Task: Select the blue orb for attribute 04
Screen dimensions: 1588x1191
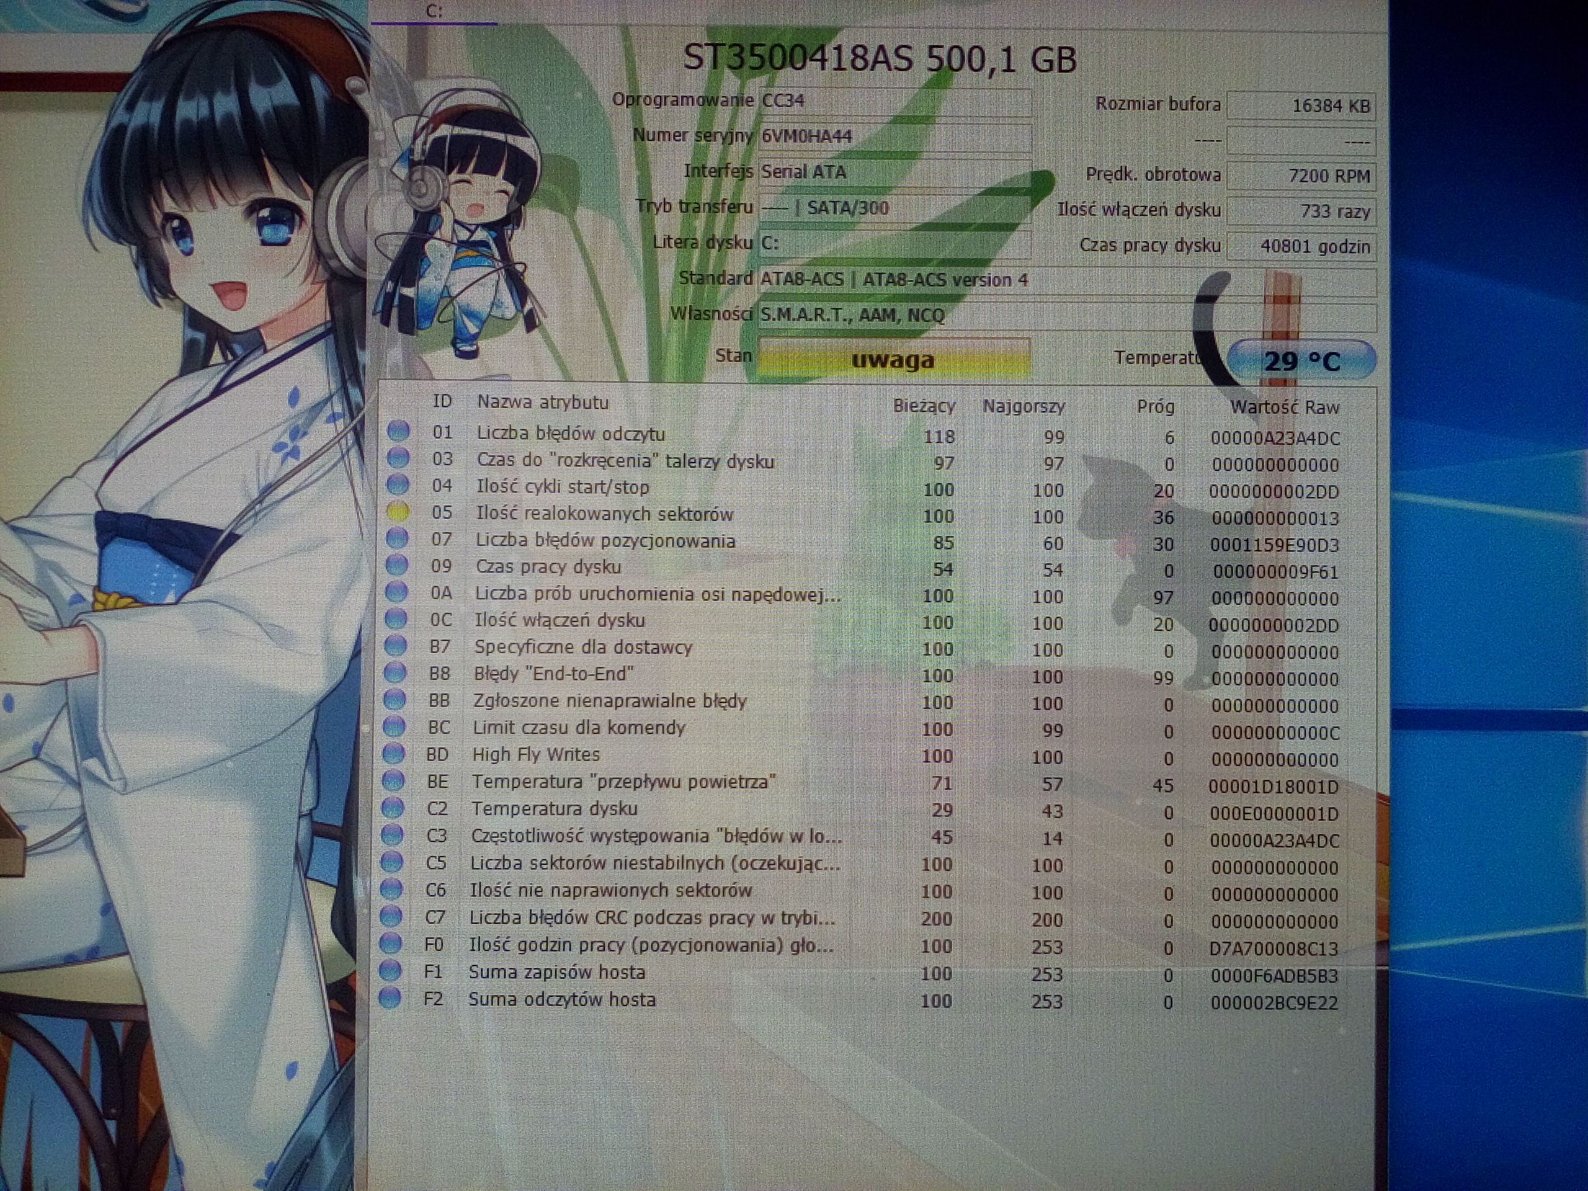Action: click(x=398, y=484)
